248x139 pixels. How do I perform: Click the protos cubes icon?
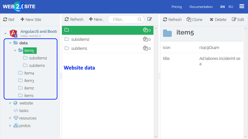[x=16, y=125]
